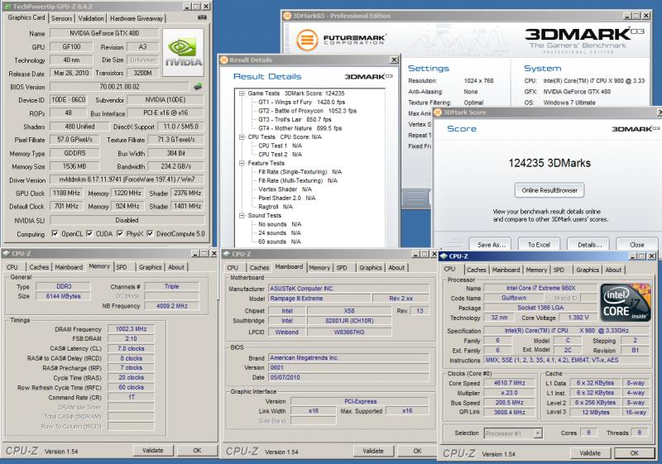The width and height of the screenshot is (662, 464).
Task: Select GT3 - Troll's Lair result row
Action: pos(295,119)
